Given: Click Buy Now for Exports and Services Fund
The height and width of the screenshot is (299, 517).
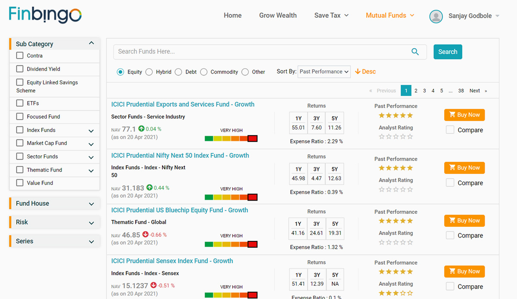Looking at the screenshot, I should [x=464, y=115].
